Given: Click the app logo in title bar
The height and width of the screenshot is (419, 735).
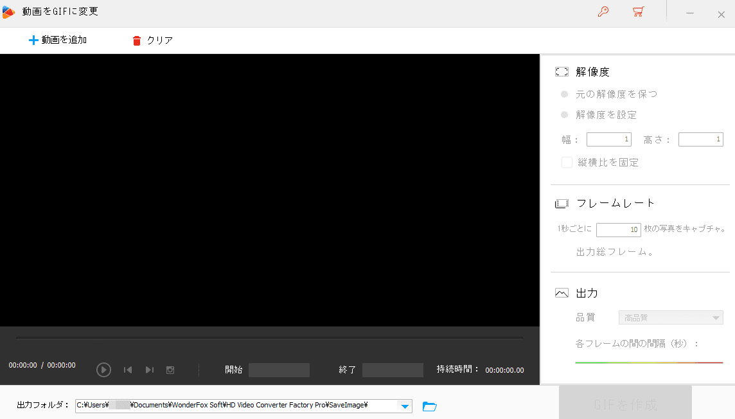Looking at the screenshot, I should [8, 12].
